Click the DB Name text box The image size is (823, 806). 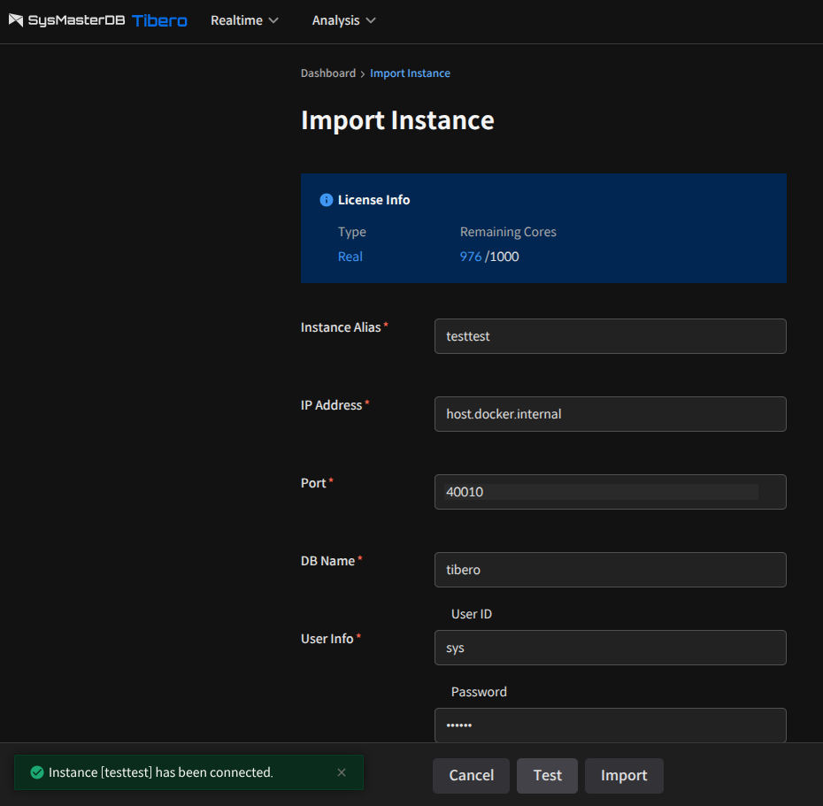click(x=610, y=570)
